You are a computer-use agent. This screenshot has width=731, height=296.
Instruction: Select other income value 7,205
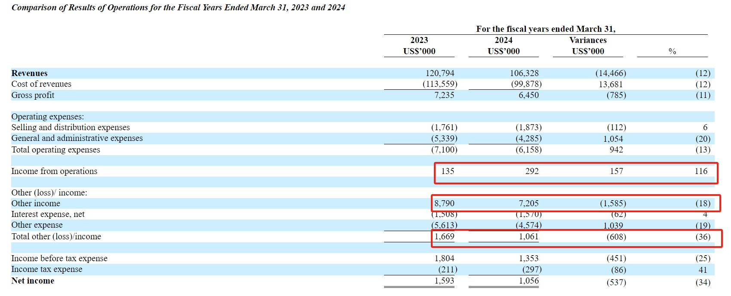(528, 203)
